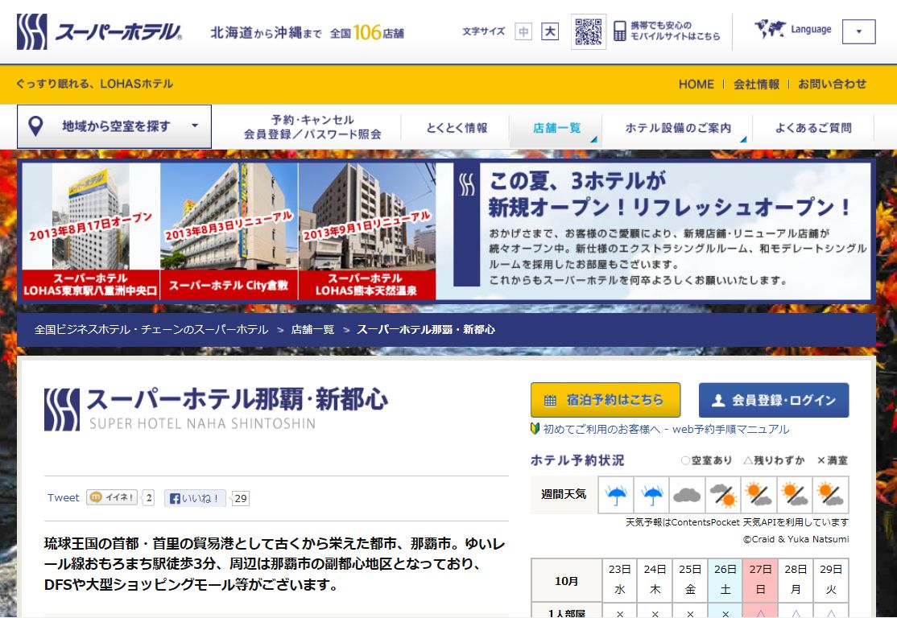Click 宿泊予約はこちら reservation button
The height and width of the screenshot is (618, 897).
606,400
